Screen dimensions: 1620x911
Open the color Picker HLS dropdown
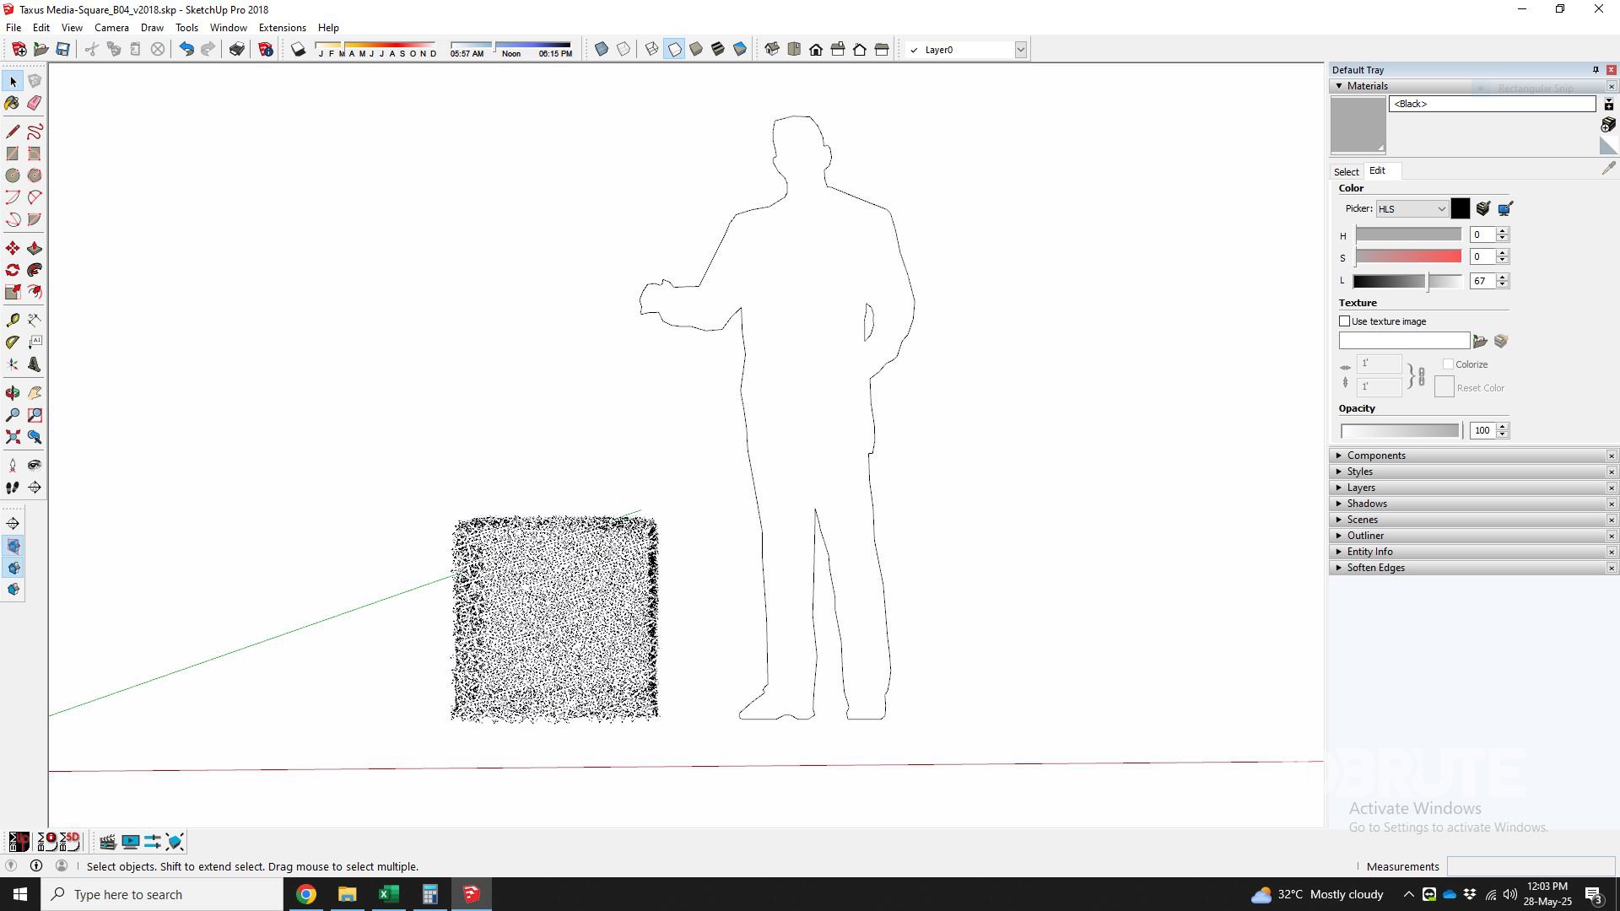pos(1412,209)
